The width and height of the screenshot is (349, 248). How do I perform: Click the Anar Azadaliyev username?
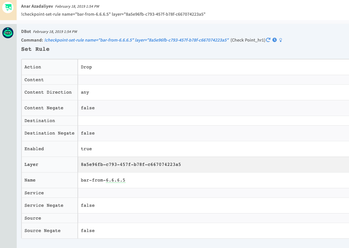[x=36, y=6]
